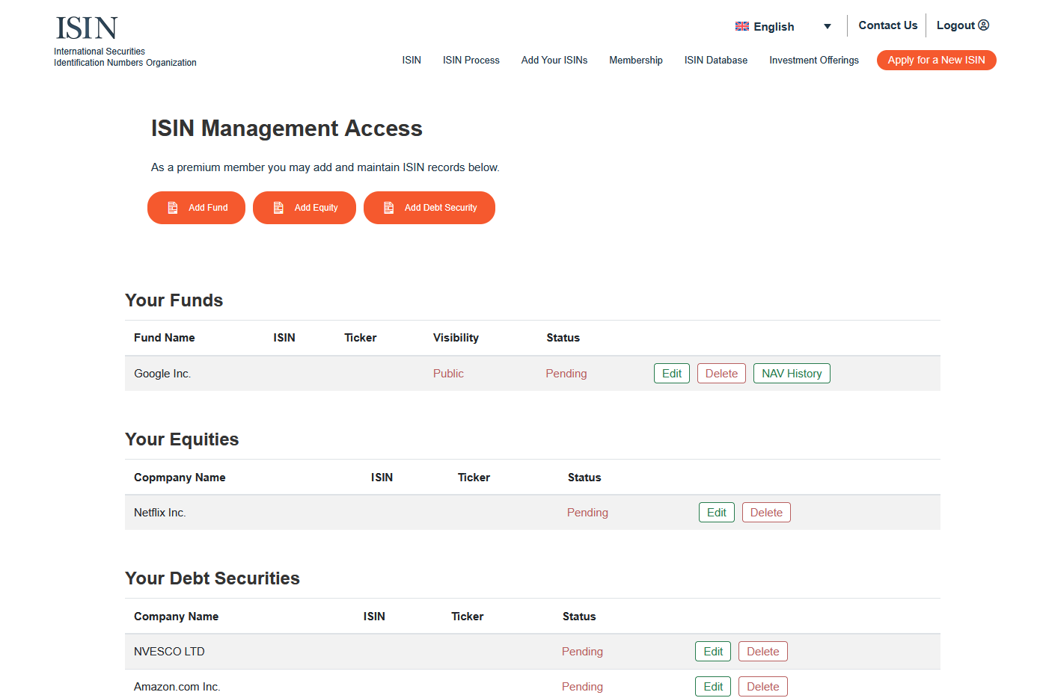The width and height of the screenshot is (1043, 698).
Task: Edit the NVESCO LTD debt security
Action: coord(713,652)
